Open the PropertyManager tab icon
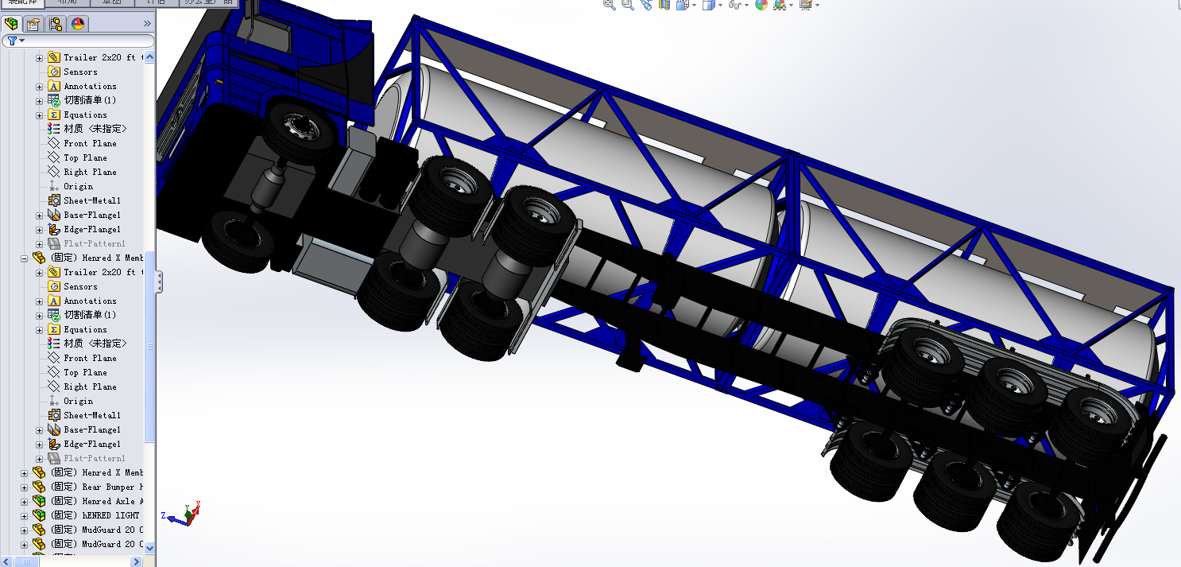 pos(33,24)
